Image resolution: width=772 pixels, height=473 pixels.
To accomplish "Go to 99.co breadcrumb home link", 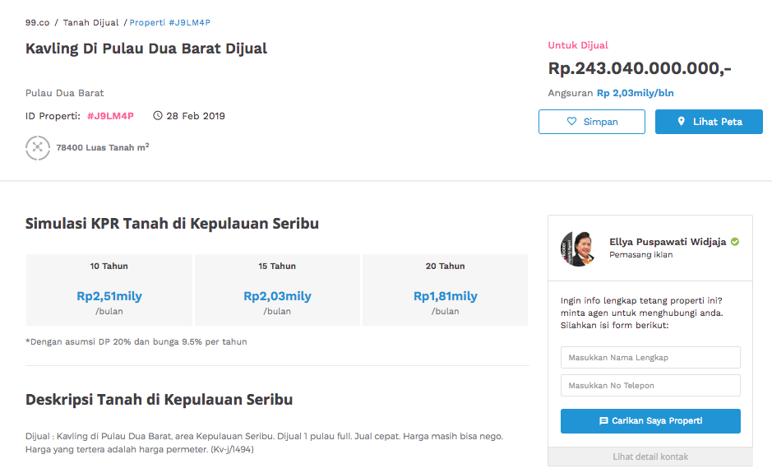I will (x=38, y=23).
